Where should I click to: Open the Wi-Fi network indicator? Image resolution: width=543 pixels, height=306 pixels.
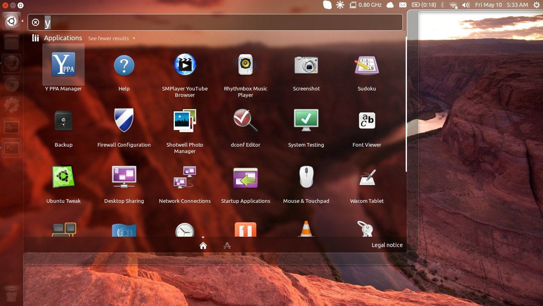(453, 5)
